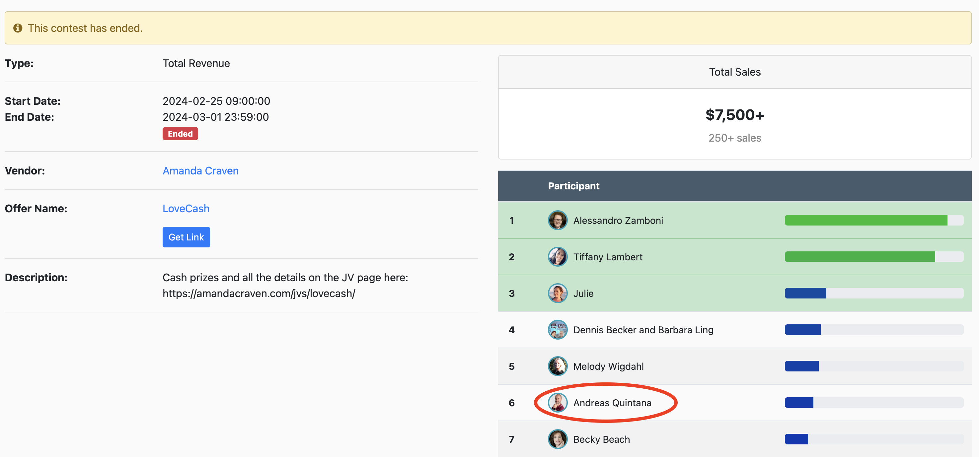This screenshot has width=979, height=457.
Task: Click Dennis Becker and Barbara Ling avatar
Action: tap(557, 330)
